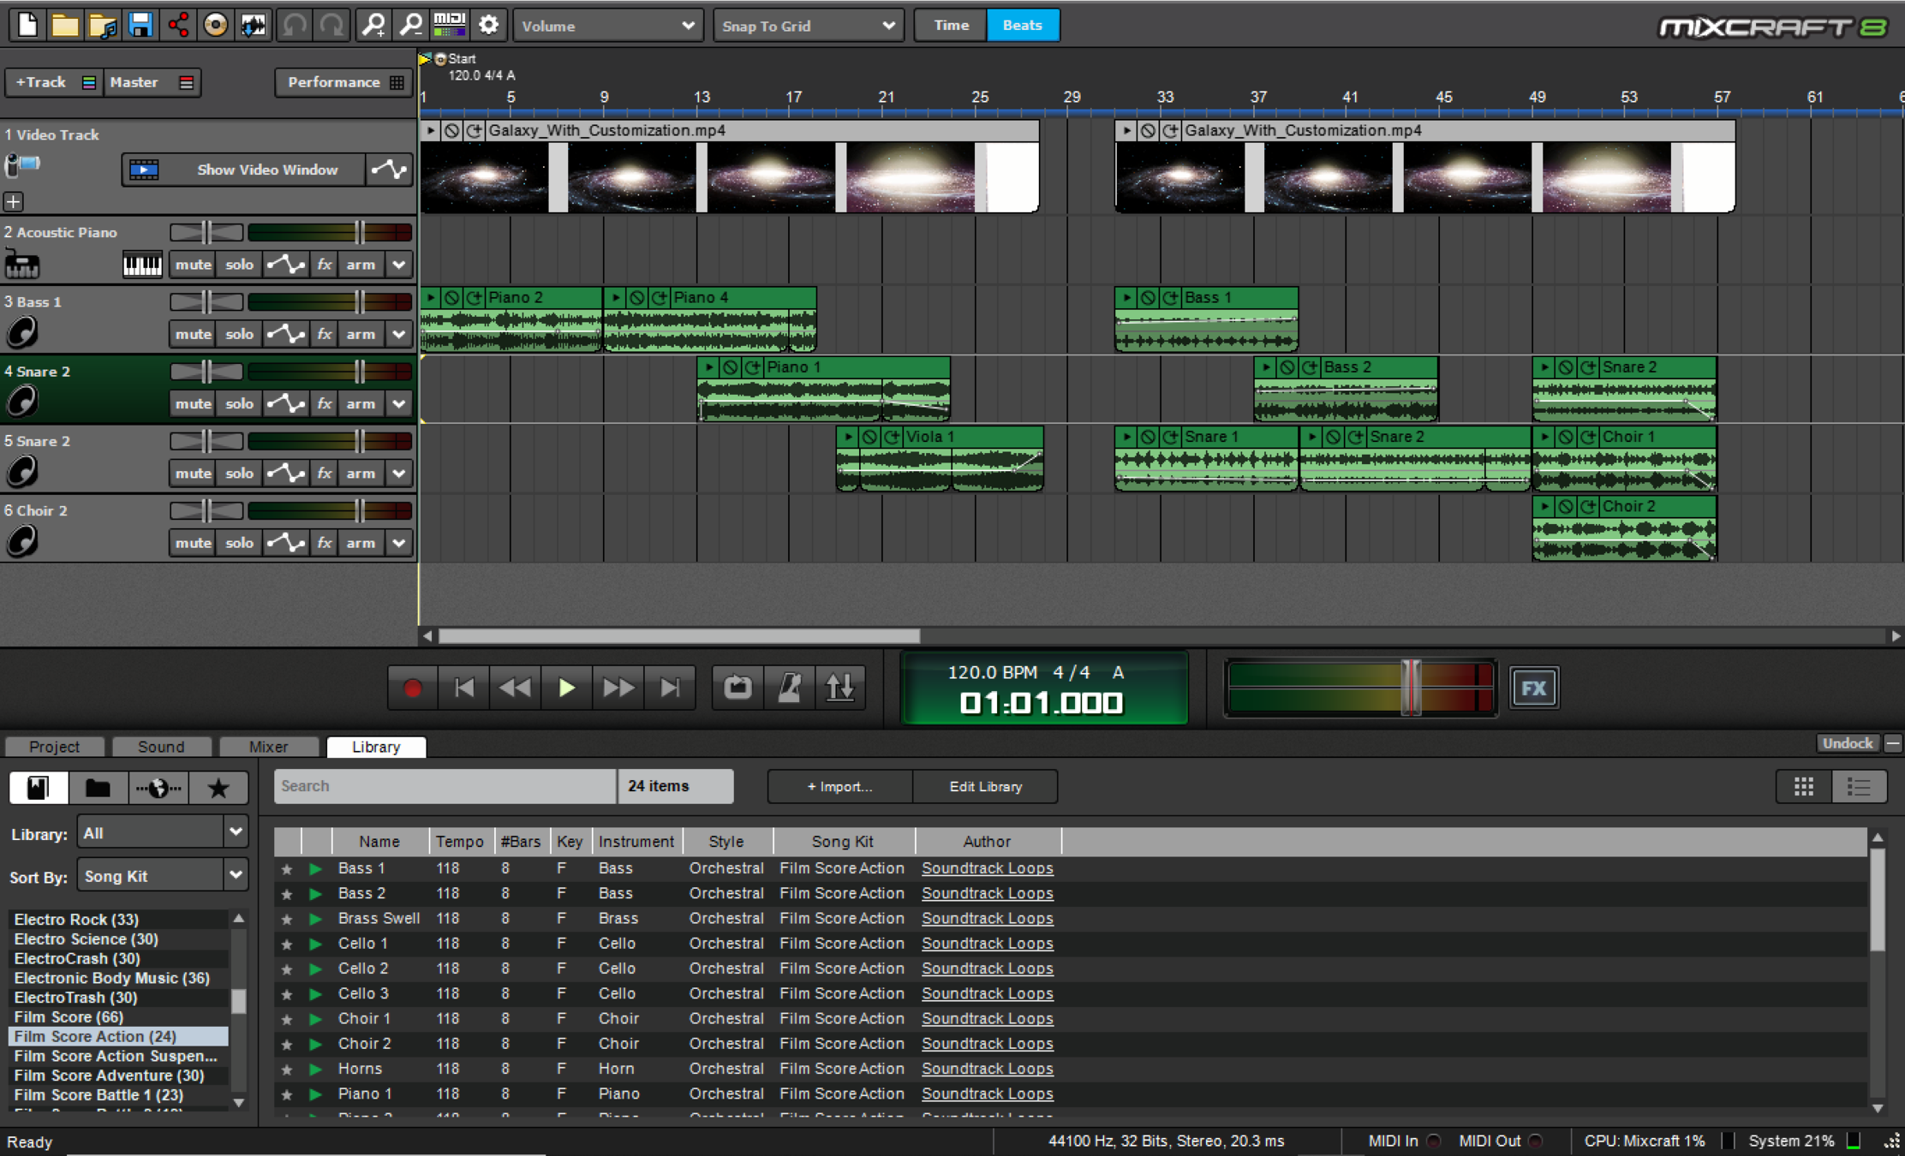
Task: Click the Library search field
Action: (444, 786)
